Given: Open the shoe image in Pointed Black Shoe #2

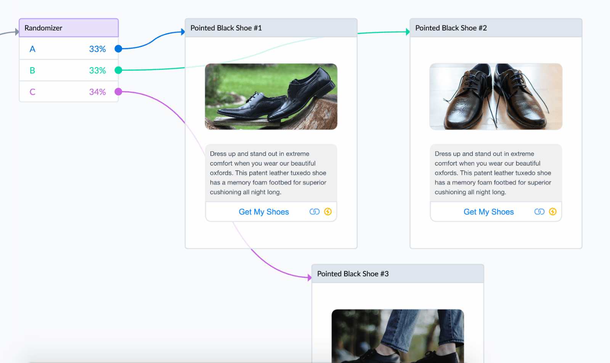Looking at the screenshot, I should 496,97.
